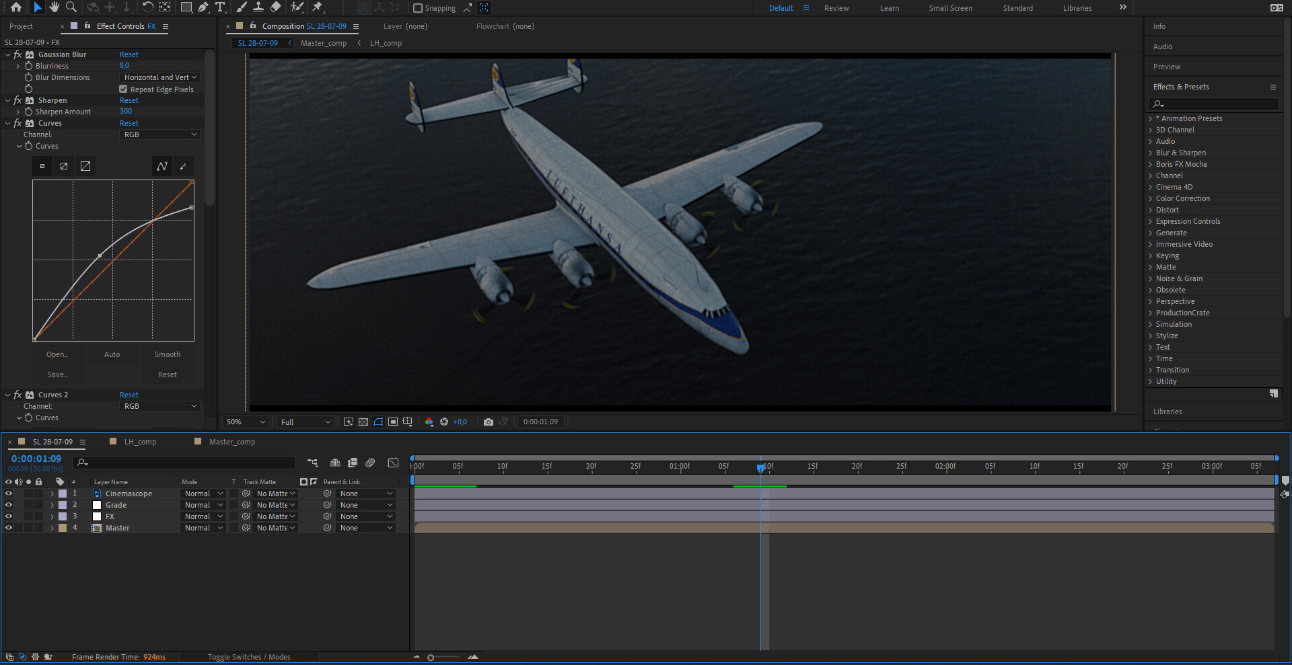Select the Zoom tool in the toolbar
Screen dimensions: 1292x665
(71, 7)
